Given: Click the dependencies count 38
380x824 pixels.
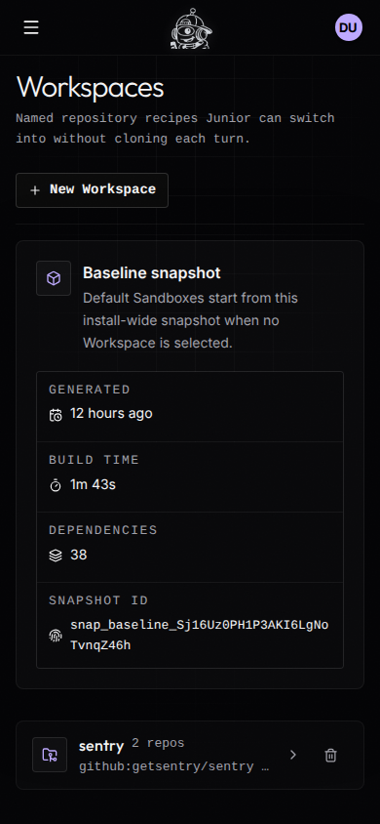Looking at the screenshot, I should click(79, 555).
